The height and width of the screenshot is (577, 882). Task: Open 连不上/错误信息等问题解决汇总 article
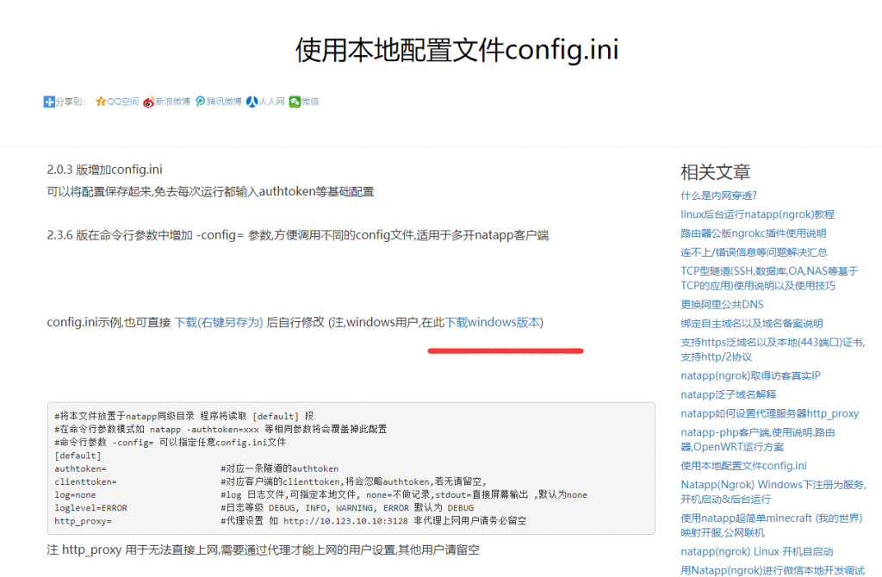754,252
